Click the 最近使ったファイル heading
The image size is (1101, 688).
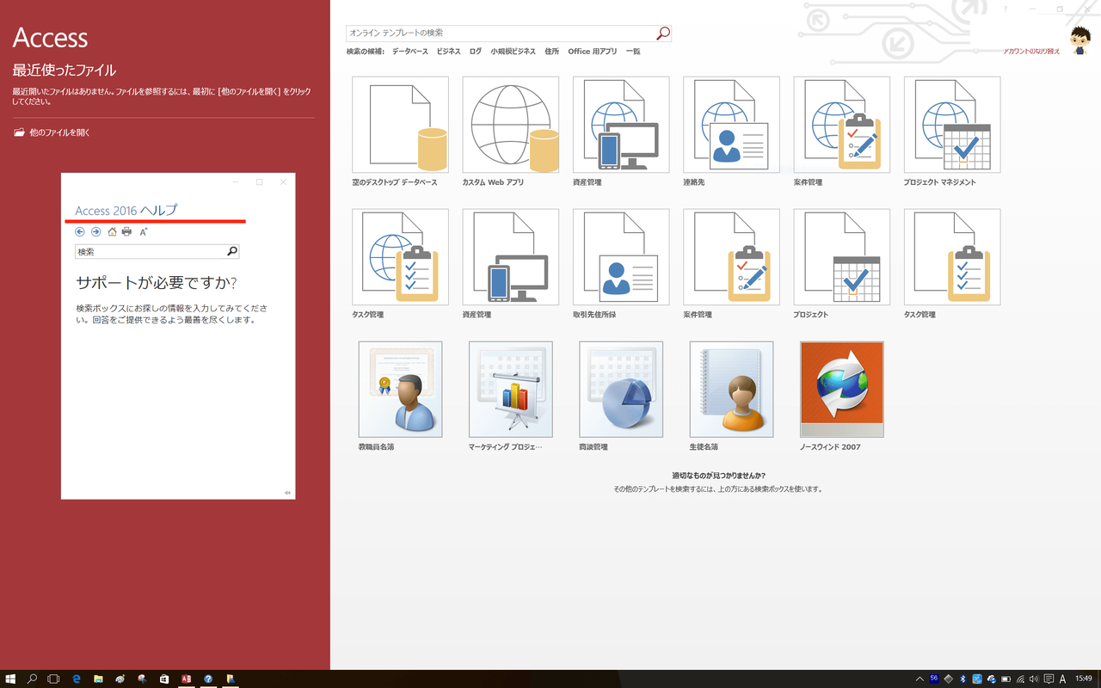64,71
